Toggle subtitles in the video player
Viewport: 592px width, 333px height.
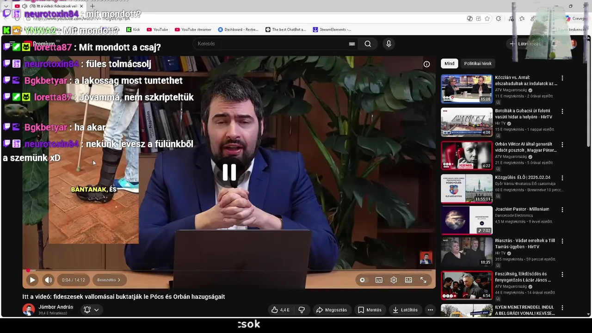(379, 280)
